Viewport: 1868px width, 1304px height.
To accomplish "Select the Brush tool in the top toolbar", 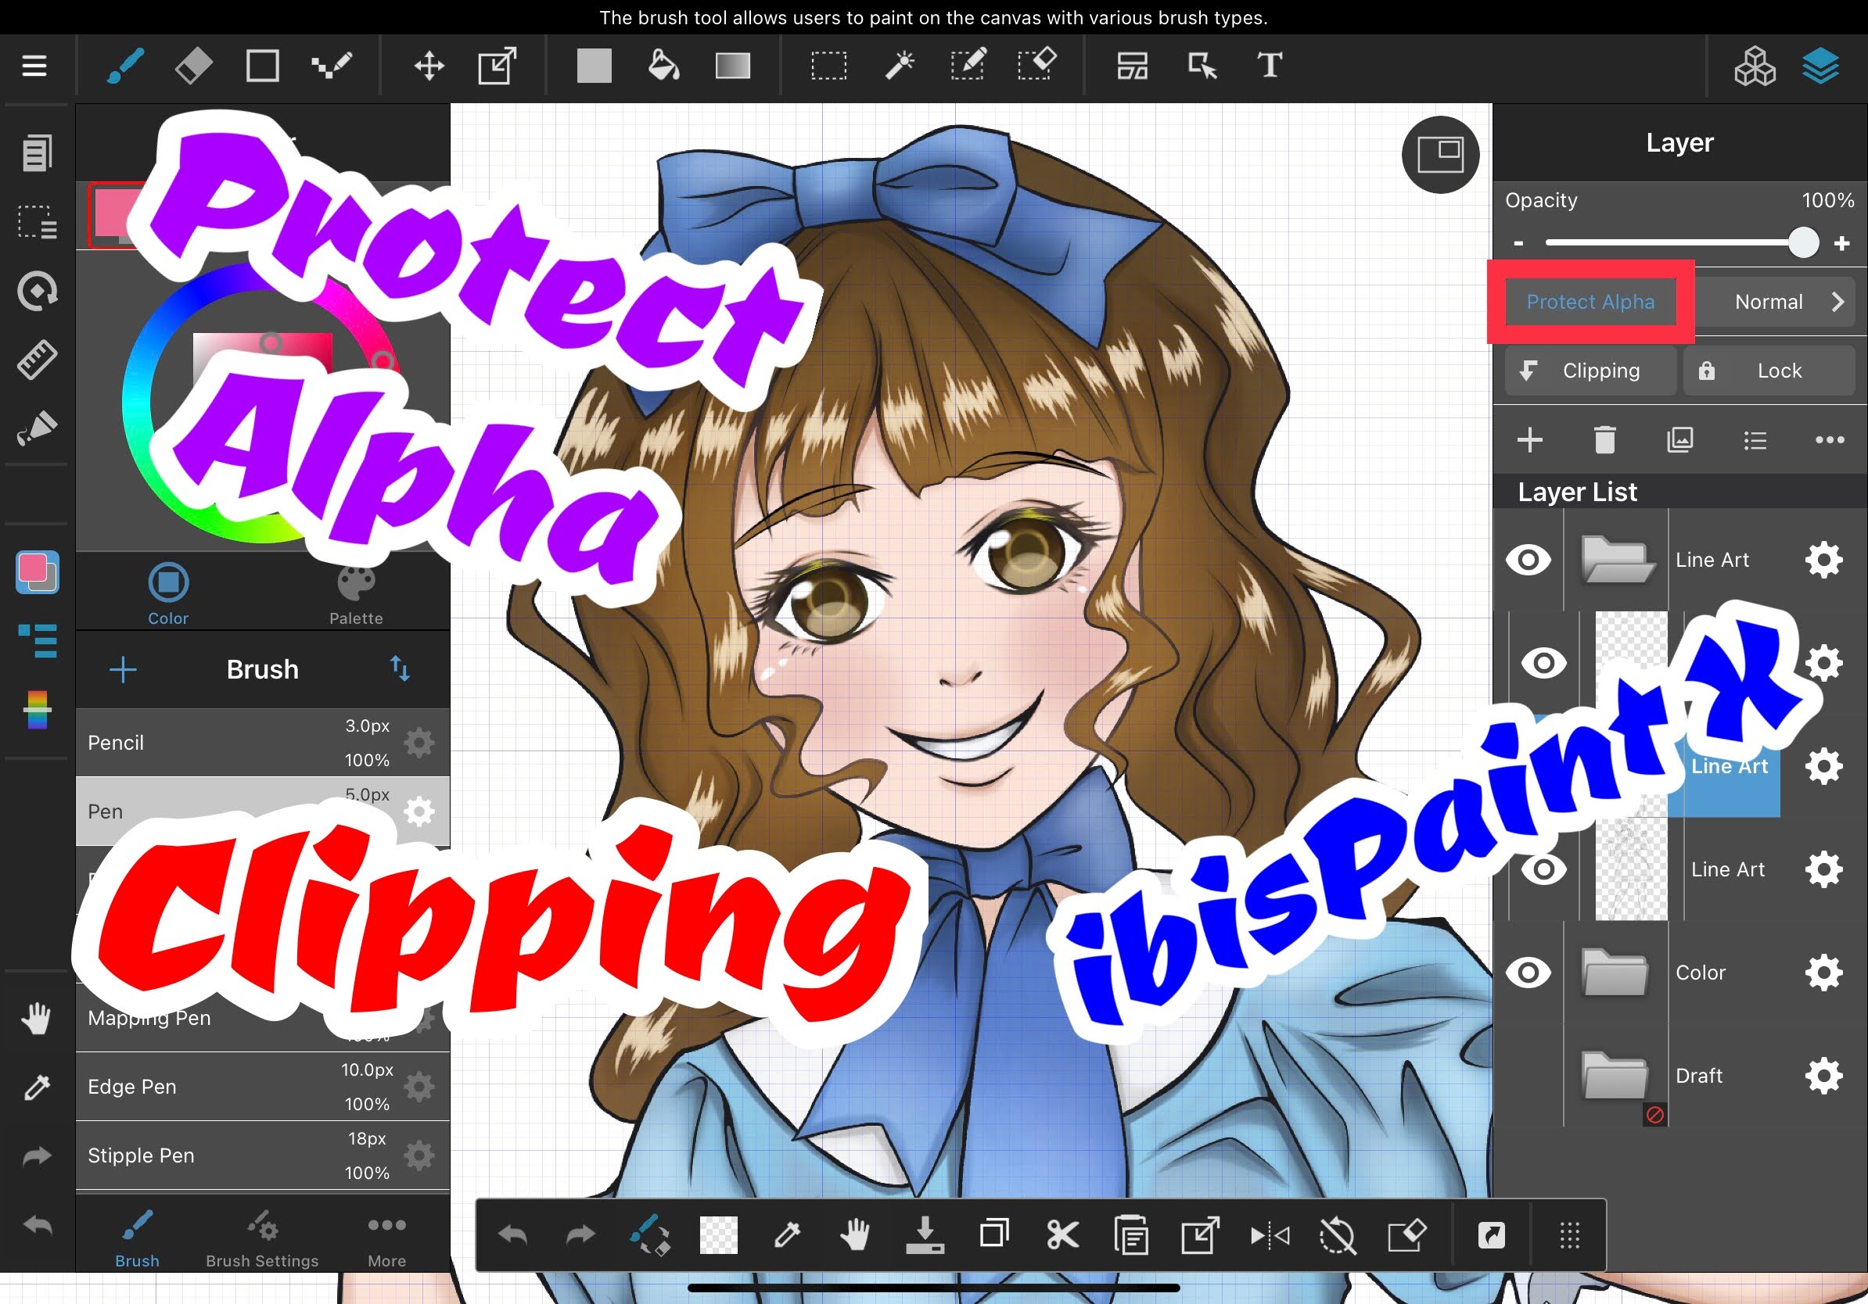I will coord(125,65).
